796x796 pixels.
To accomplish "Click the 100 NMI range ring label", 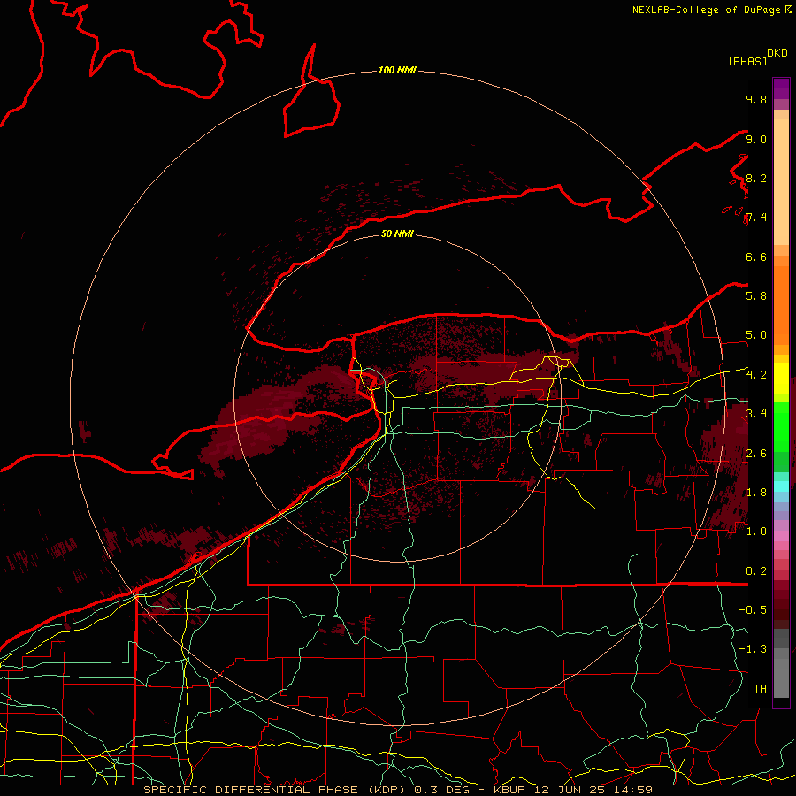I will 397,70.
